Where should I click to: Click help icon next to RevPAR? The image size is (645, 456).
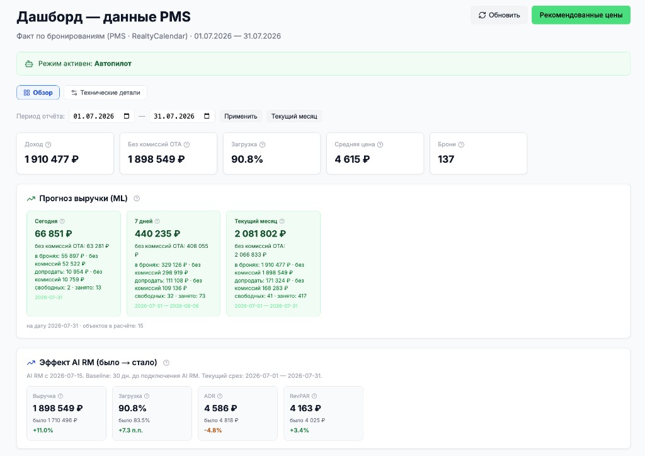pos(314,396)
